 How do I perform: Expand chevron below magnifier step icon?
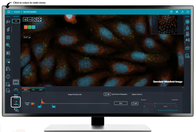click(8, 49)
